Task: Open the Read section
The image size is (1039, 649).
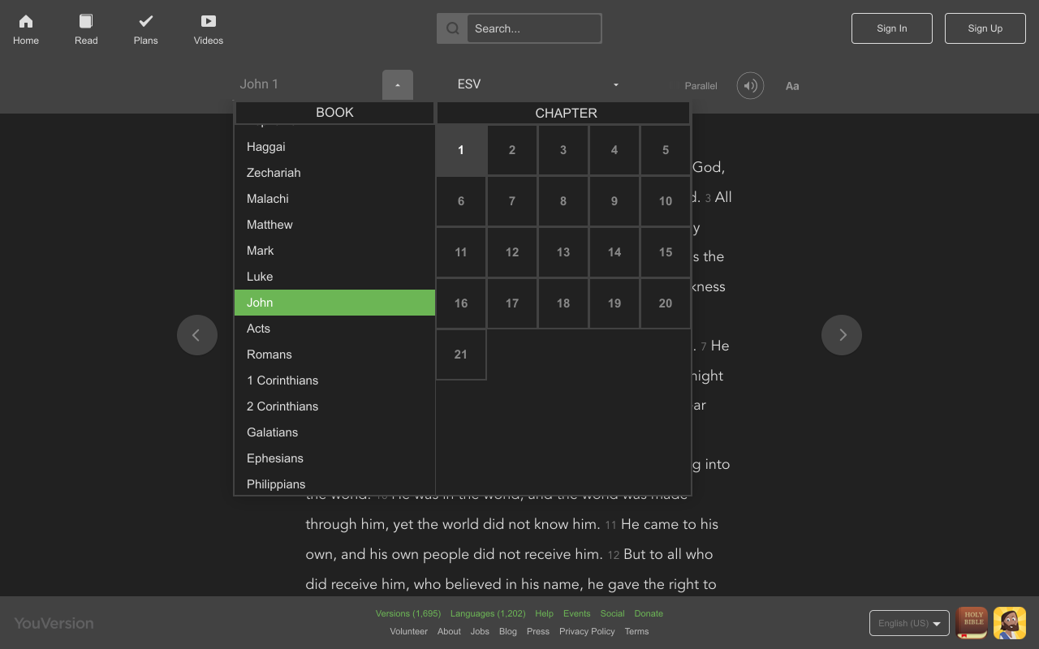Action: tap(85, 28)
